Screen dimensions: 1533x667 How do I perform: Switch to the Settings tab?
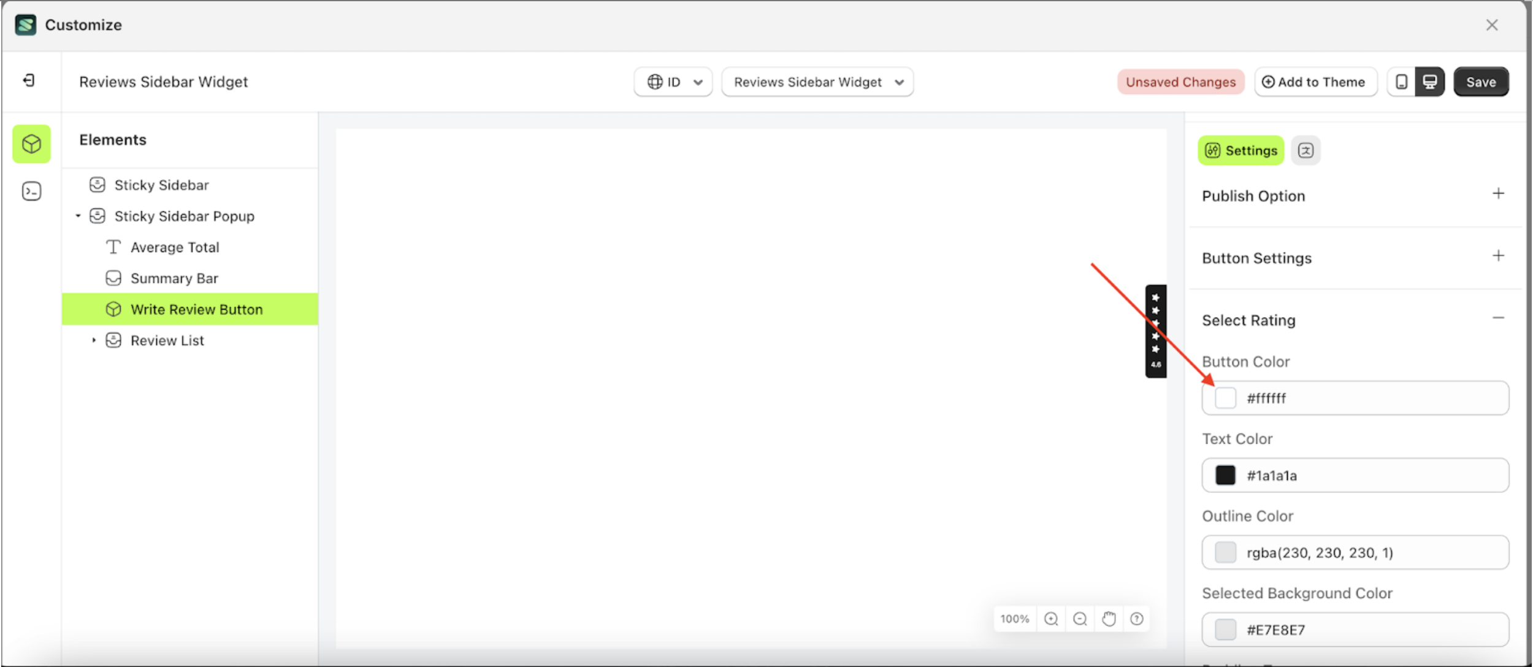(x=1240, y=150)
